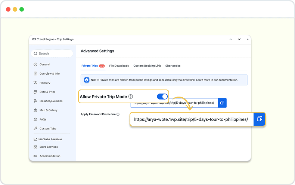Switch to the File Downloads tab

[119, 66]
